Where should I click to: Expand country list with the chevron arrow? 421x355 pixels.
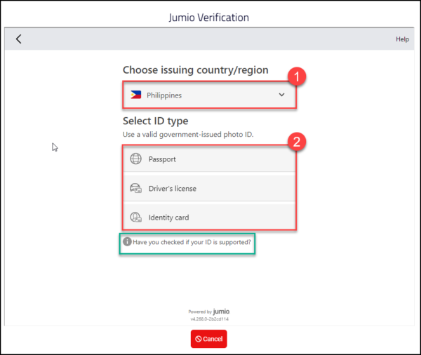281,95
